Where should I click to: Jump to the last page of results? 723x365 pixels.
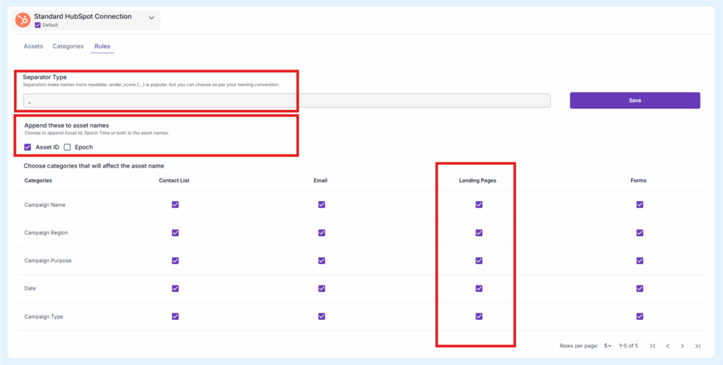(698, 346)
